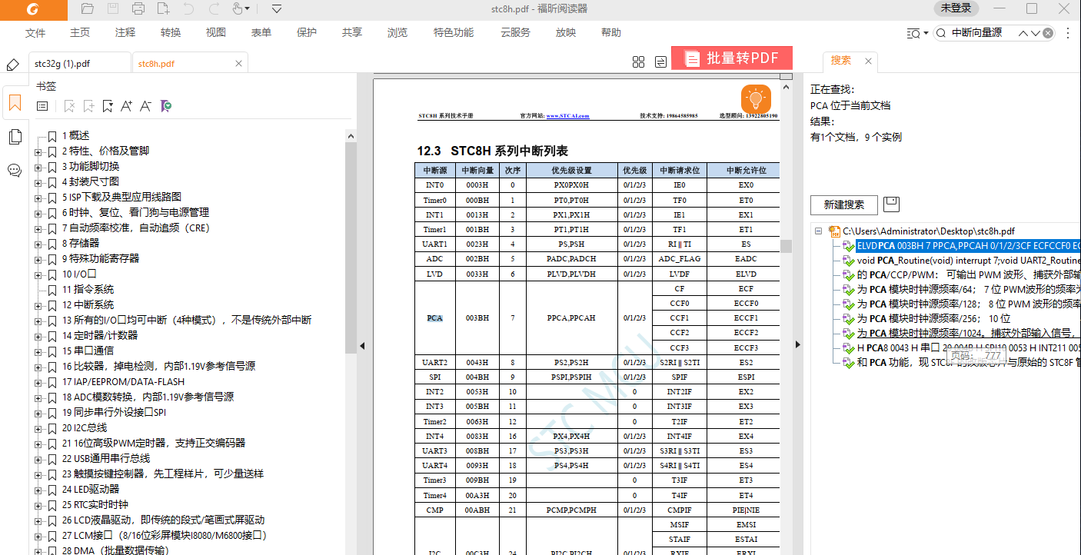Open bookmark 11 指令系统
The image size is (1081, 555).
point(88,290)
